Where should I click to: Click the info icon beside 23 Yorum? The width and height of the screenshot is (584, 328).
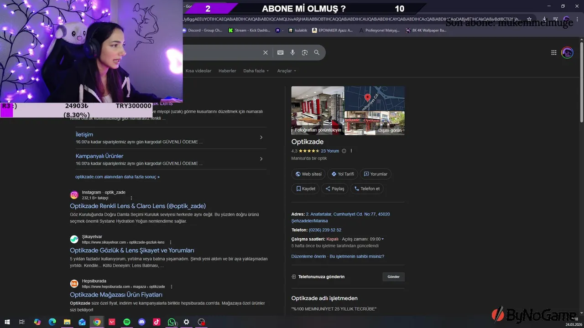coord(344,151)
